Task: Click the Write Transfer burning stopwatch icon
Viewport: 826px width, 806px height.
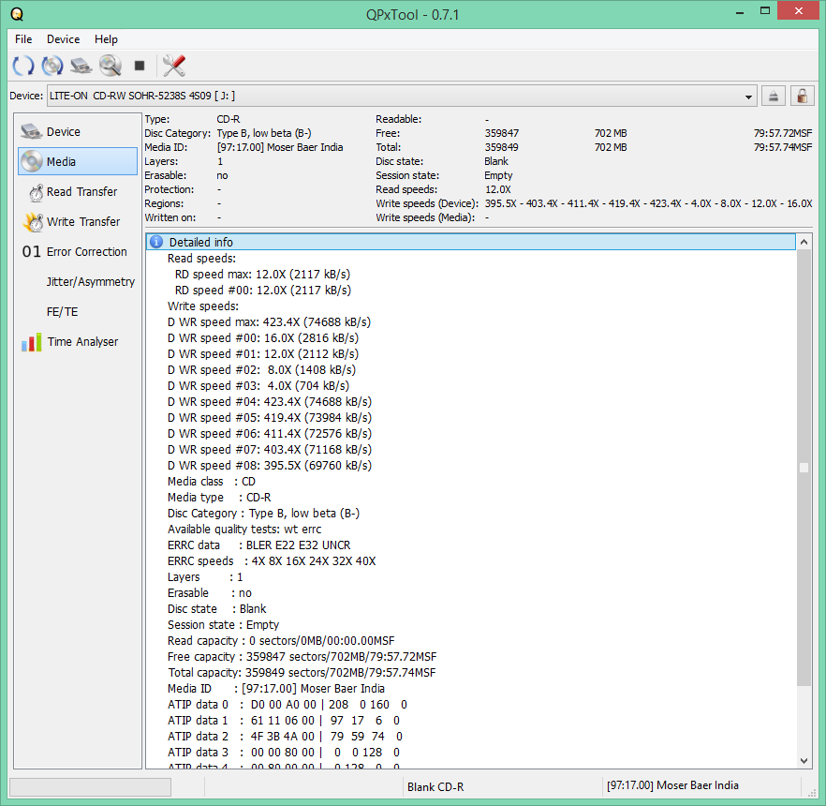Action: tap(33, 222)
